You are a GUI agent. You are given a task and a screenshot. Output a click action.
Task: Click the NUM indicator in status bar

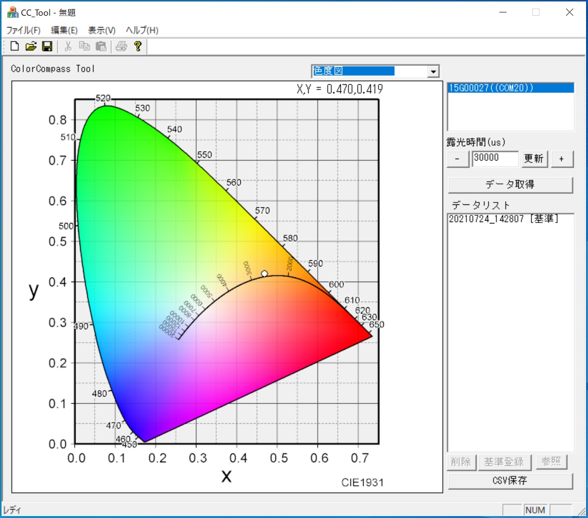535,510
